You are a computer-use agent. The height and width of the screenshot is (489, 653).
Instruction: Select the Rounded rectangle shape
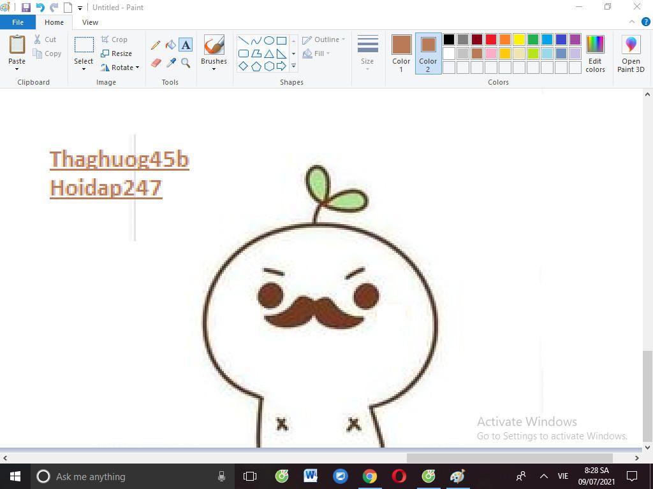coord(244,53)
